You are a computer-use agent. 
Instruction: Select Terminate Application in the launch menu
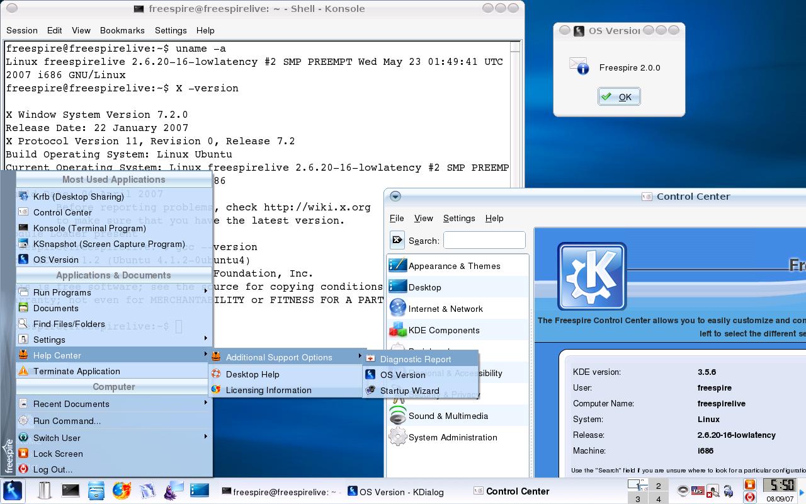click(114, 371)
